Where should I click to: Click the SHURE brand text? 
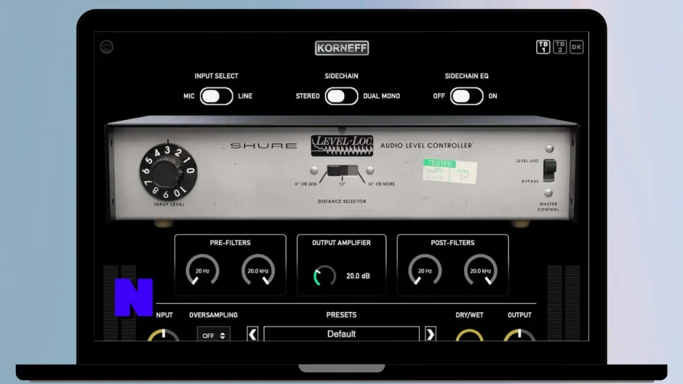263,146
